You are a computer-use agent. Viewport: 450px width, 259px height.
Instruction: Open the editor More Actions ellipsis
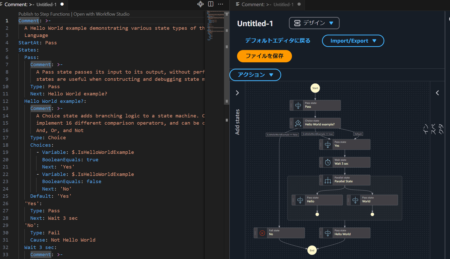click(221, 4)
